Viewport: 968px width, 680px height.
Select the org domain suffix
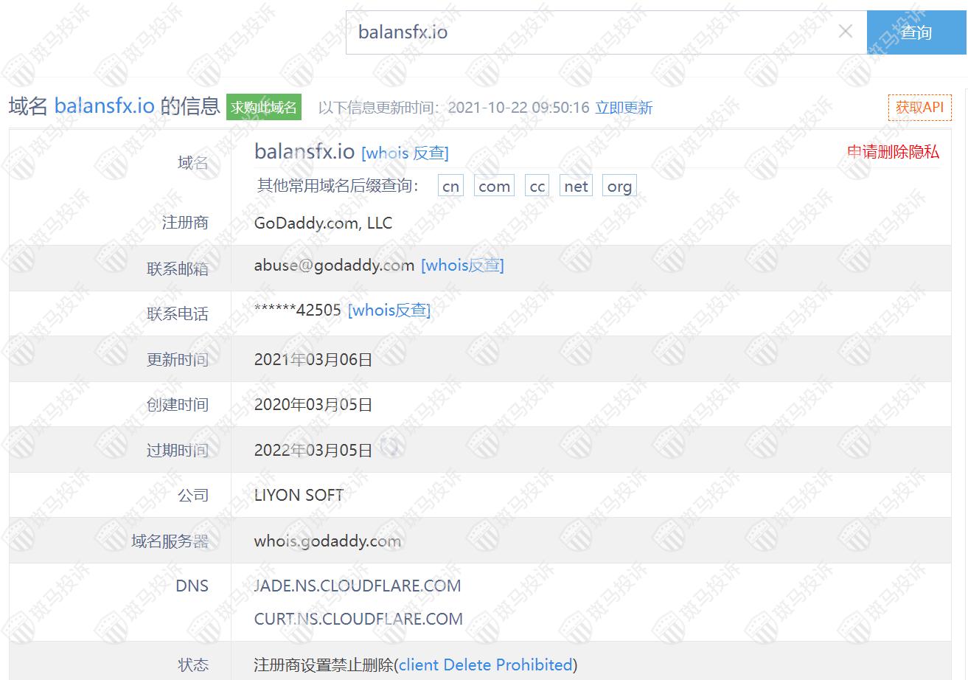coord(619,187)
